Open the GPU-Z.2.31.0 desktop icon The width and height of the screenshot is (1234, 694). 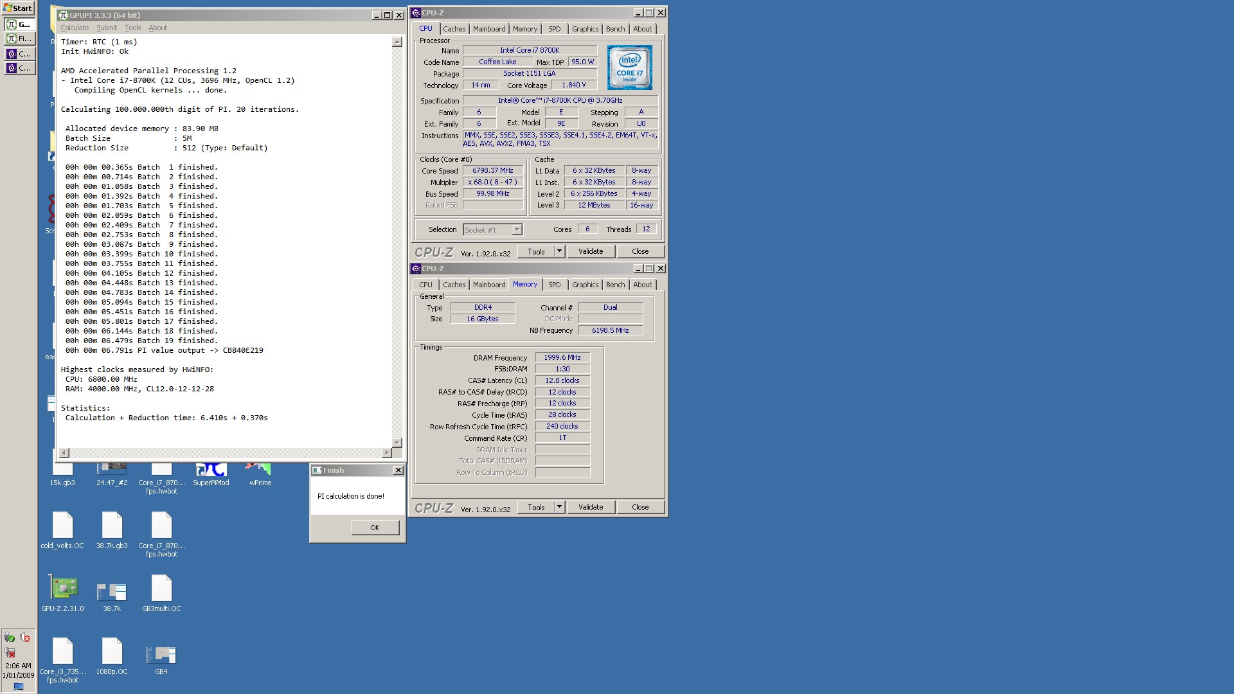click(62, 592)
